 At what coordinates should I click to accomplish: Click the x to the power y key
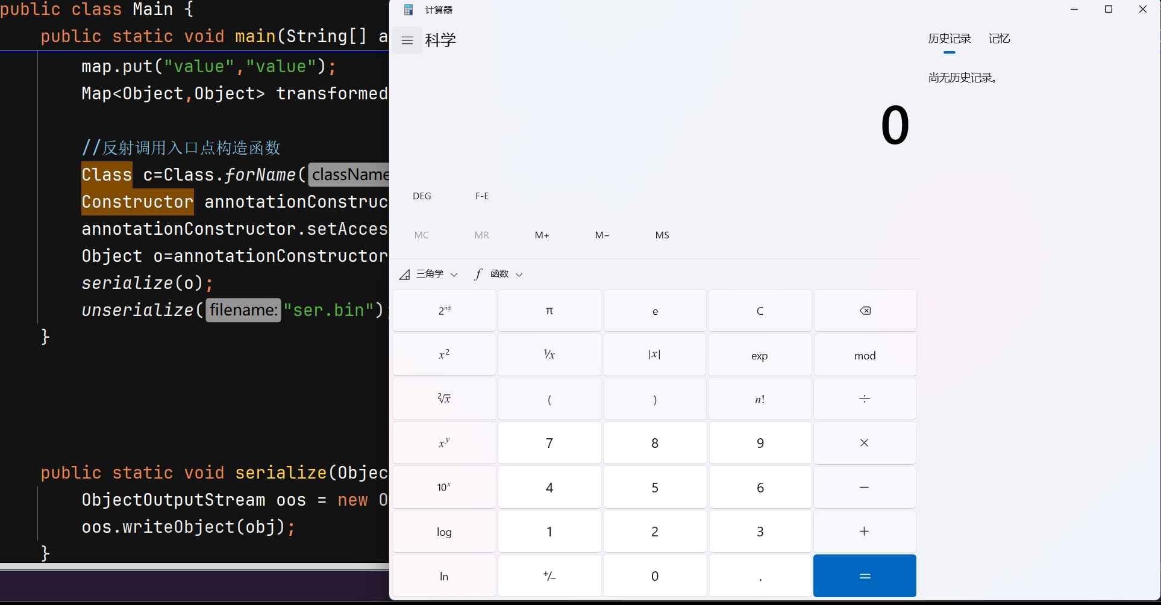click(x=444, y=443)
